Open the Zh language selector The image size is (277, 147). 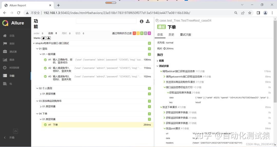(x=16, y=131)
